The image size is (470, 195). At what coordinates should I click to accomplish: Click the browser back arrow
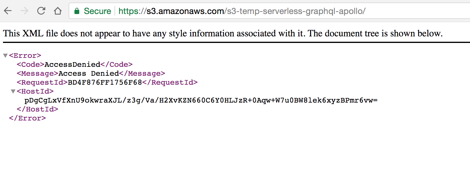pos(8,11)
